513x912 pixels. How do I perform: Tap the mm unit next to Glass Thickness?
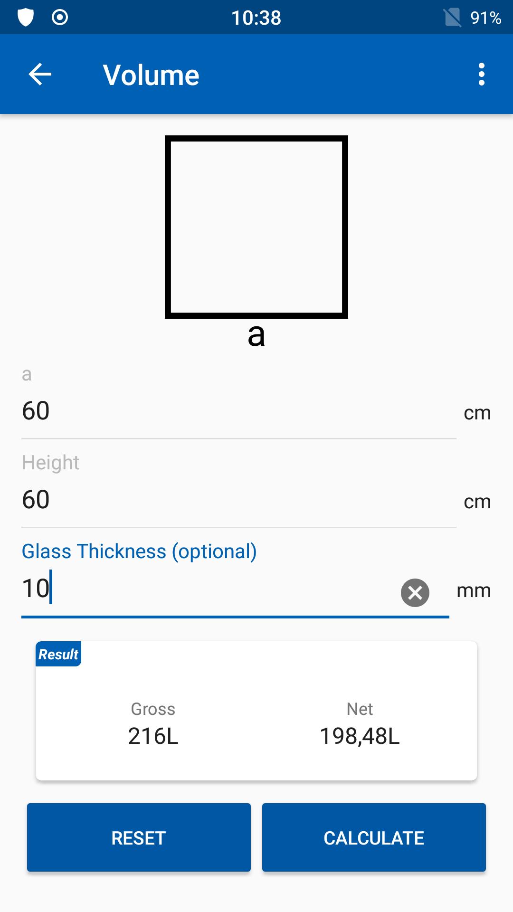tap(473, 590)
